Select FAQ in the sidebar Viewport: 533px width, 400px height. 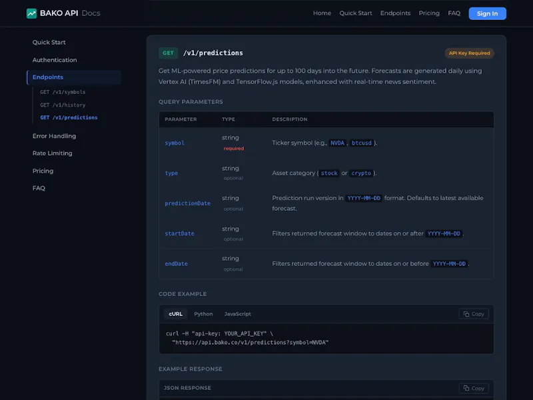coord(39,188)
